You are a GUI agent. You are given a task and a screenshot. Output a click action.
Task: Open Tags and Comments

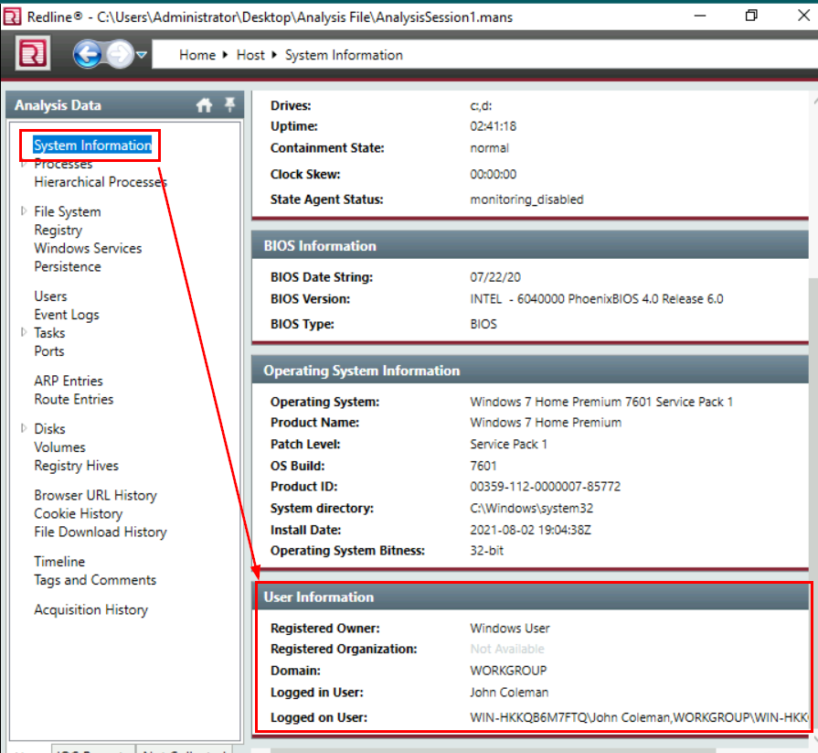95,580
